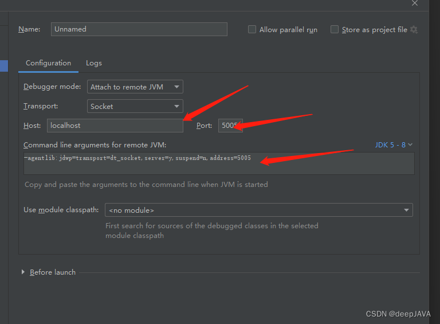440x324 pixels.
Task: Click the Transport label
Action: (41, 106)
